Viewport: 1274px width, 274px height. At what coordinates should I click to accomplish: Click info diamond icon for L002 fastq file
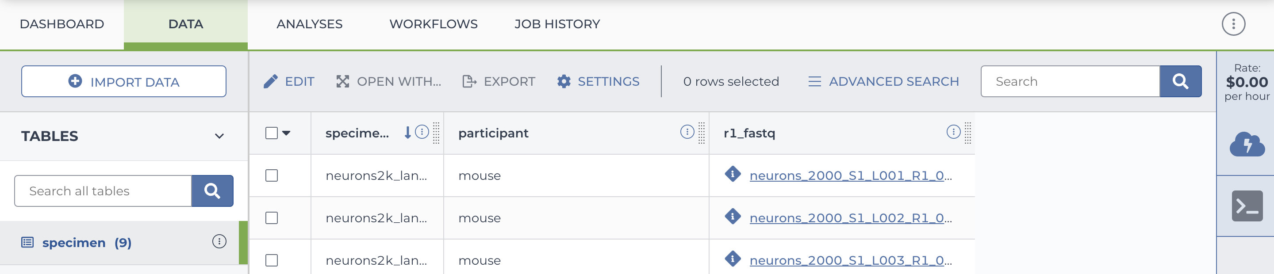point(733,216)
